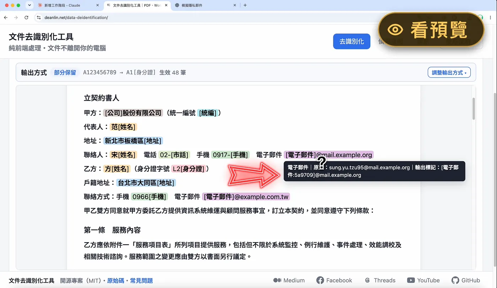497x288 pixels.
Task: Close the 文件去識別化工具 browser tab
Action: [166, 5]
